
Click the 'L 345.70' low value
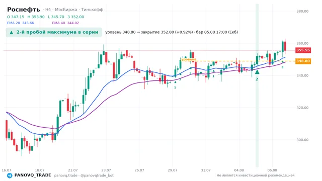(x=56, y=17)
